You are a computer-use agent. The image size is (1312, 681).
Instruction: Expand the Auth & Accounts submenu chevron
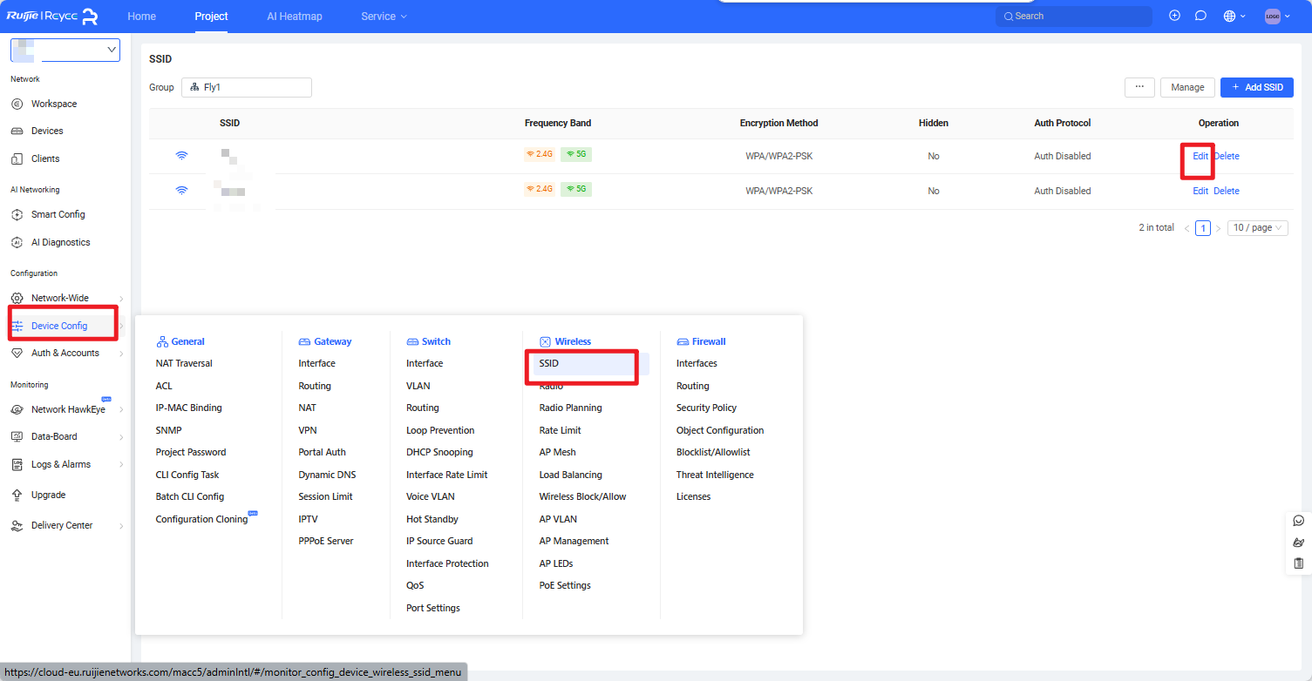point(121,353)
